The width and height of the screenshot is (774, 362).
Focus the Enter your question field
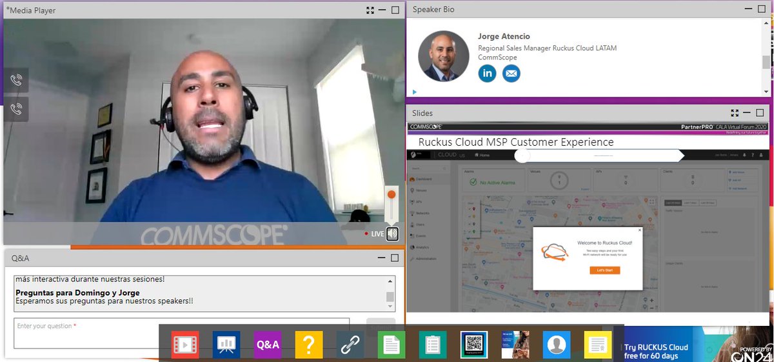(x=182, y=333)
